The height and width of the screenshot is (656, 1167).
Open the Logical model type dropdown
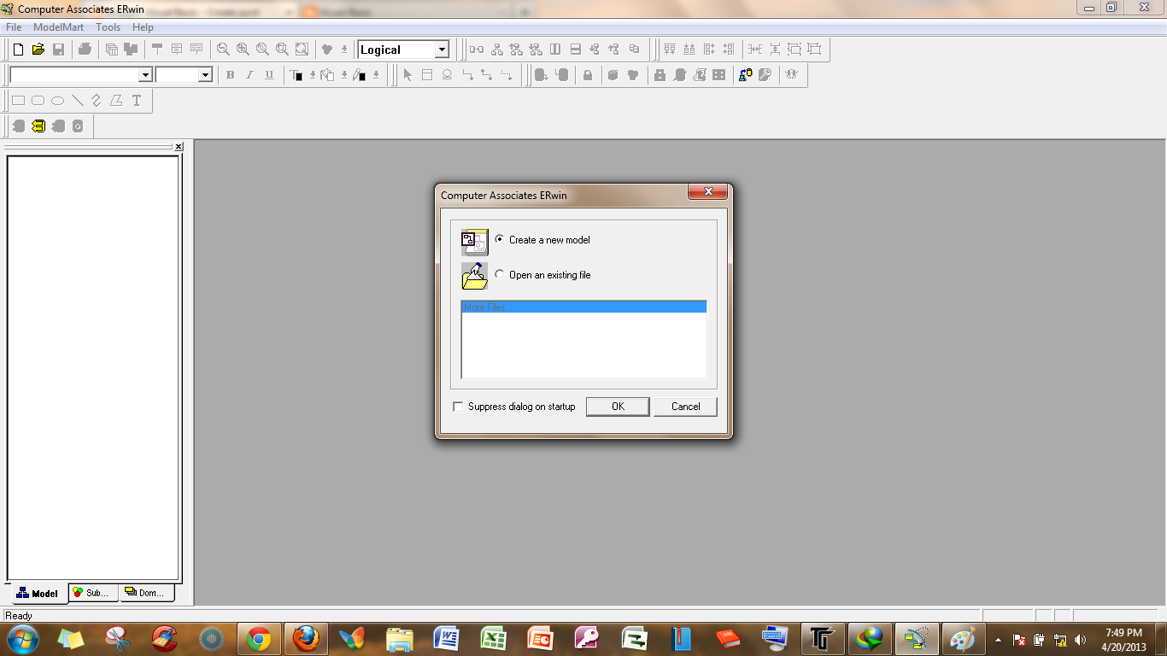(442, 50)
